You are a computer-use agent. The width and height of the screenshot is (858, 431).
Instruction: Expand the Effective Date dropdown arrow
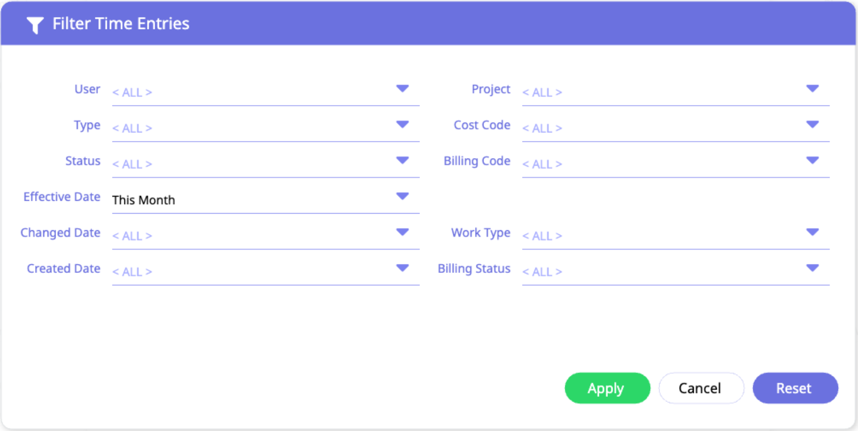(x=402, y=197)
